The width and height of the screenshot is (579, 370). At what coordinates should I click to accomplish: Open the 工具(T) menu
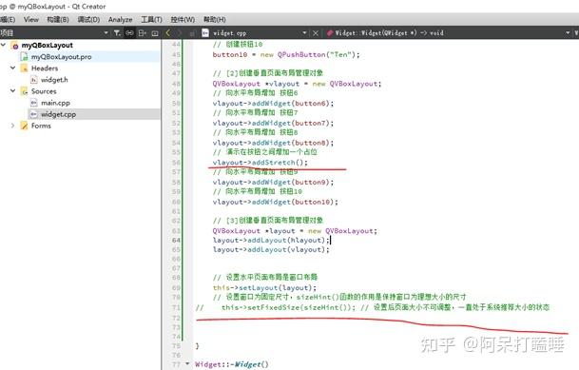(151, 19)
